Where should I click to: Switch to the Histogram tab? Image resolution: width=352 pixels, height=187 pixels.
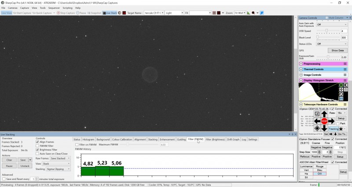[x=88, y=139]
